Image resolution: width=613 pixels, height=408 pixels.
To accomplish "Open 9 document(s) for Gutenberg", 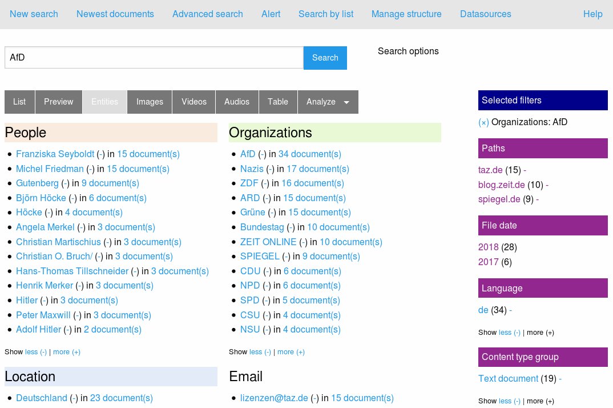I will (x=110, y=183).
